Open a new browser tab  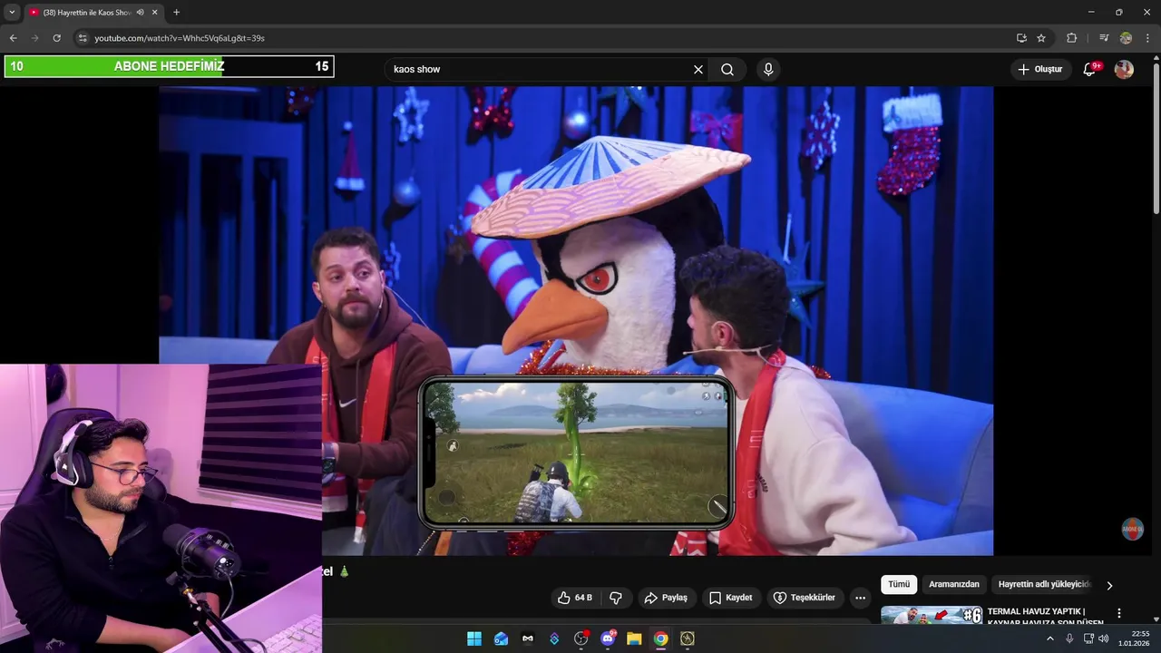pyautogui.click(x=176, y=13)
